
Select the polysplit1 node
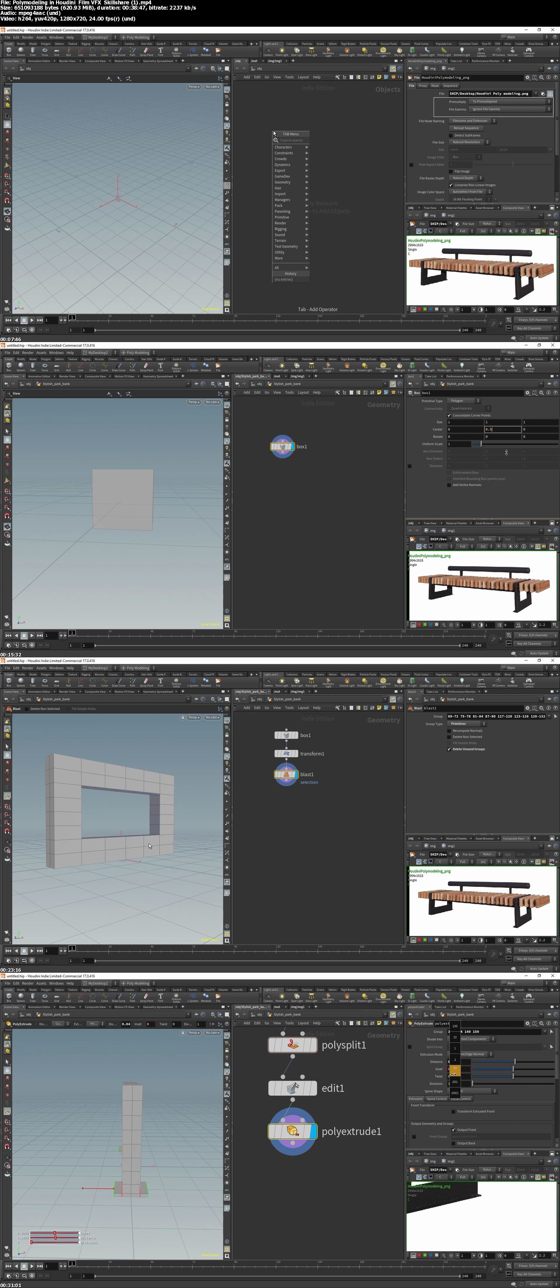[x=293, y=1045]
